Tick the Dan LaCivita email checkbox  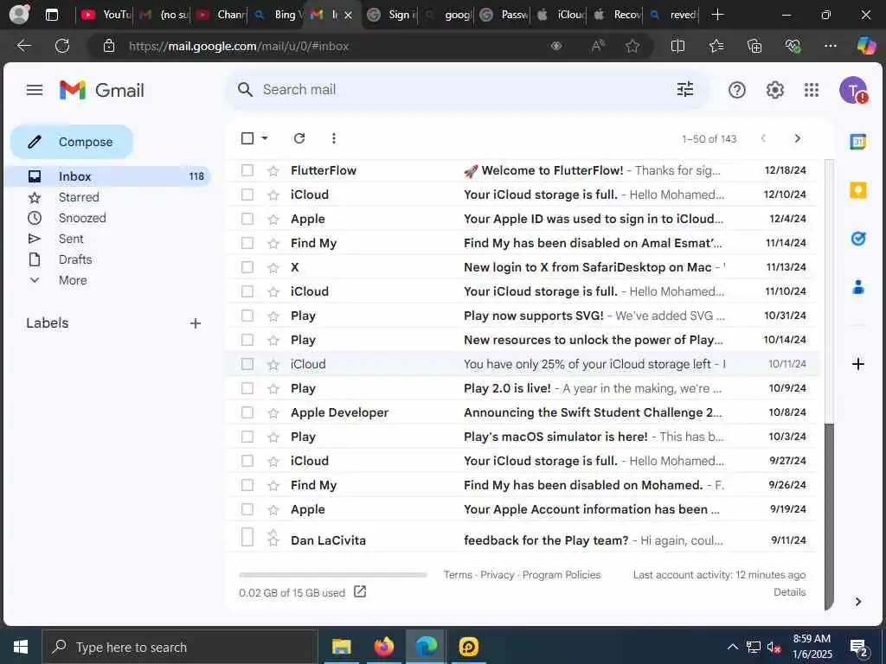247,537
